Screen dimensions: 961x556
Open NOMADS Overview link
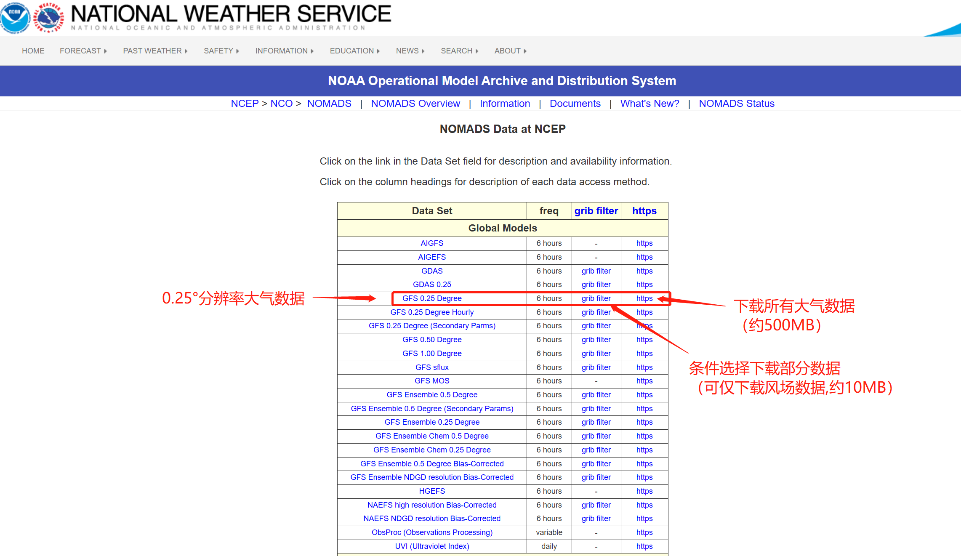415,104
